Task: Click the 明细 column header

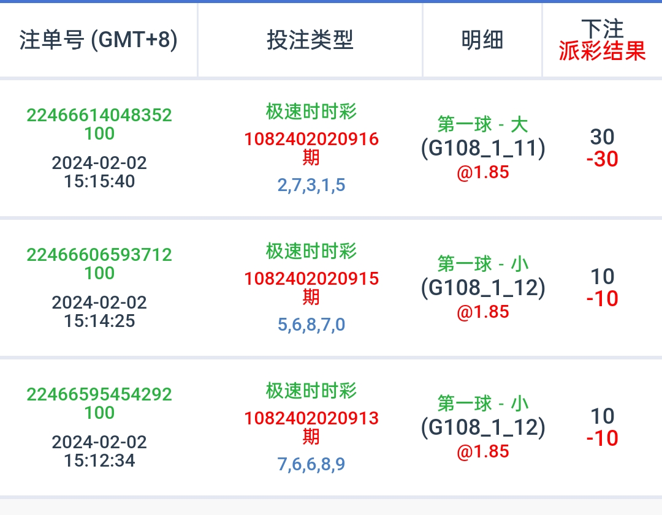Action: click(x=482, y=40)
